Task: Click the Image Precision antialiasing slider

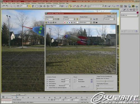Action: pos(105,81)
